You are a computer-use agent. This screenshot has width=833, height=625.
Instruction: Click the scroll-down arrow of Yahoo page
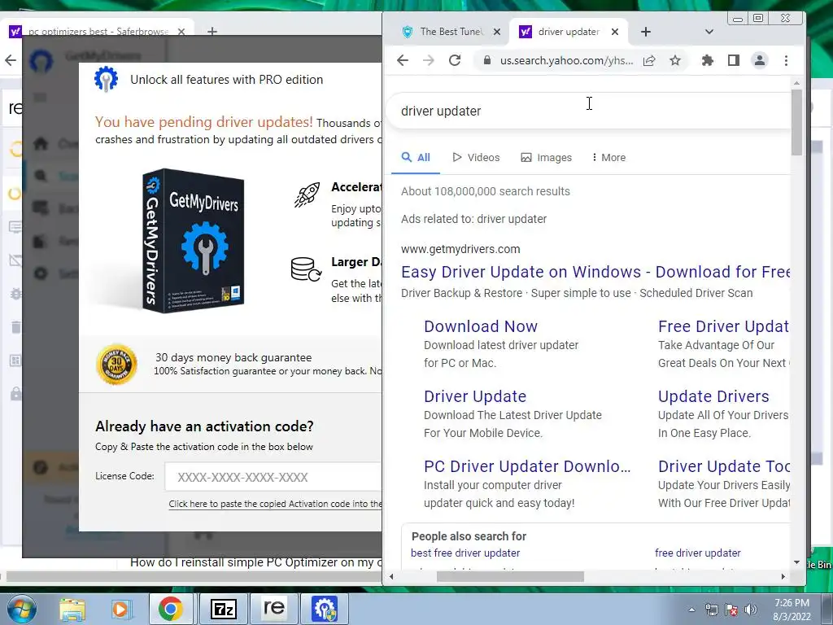pyautogui.click(x=796, y=562)
